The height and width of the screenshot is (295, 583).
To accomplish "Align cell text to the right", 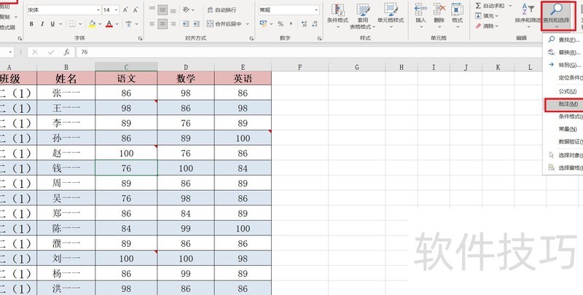I will click(x=173, y=24).
